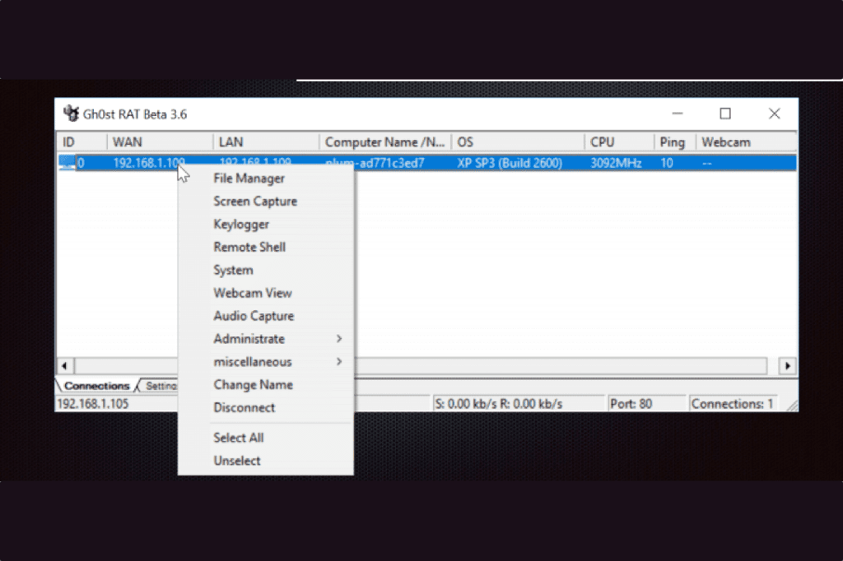Click the Gh0st RAT title bar icon
The height and width of the screenshot is (561, 843).
point(71,114)
